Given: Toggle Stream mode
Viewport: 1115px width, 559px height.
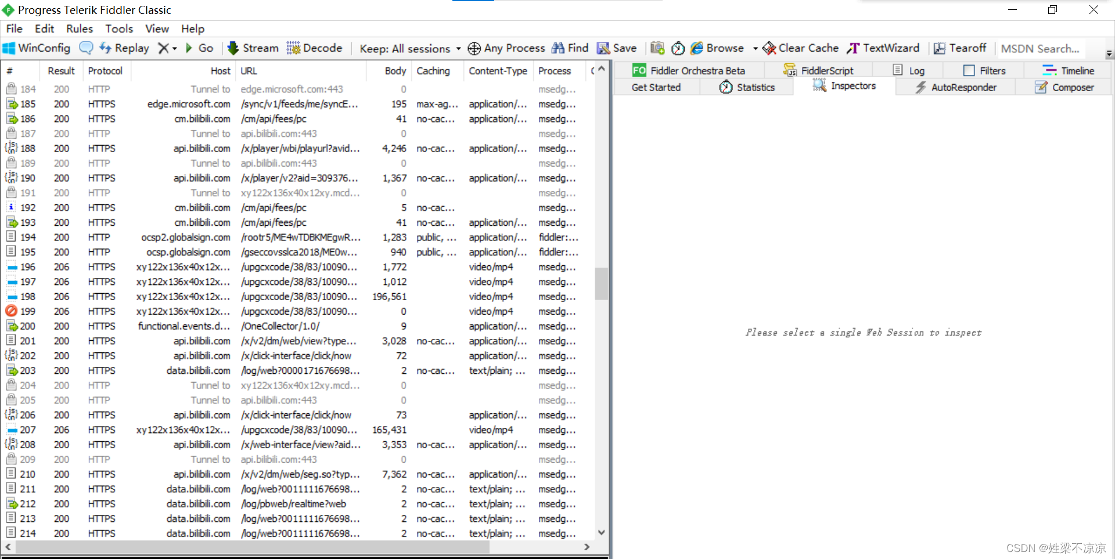Looking at the screenshot, I should 253,48.
